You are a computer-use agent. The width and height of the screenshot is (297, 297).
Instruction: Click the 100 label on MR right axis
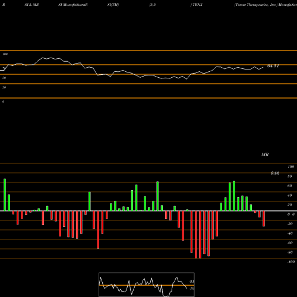point(291,167)
